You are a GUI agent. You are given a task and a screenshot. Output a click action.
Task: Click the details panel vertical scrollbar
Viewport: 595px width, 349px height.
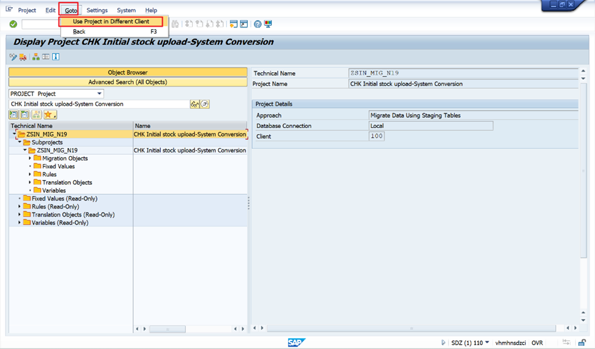click(x=583, y=171)
